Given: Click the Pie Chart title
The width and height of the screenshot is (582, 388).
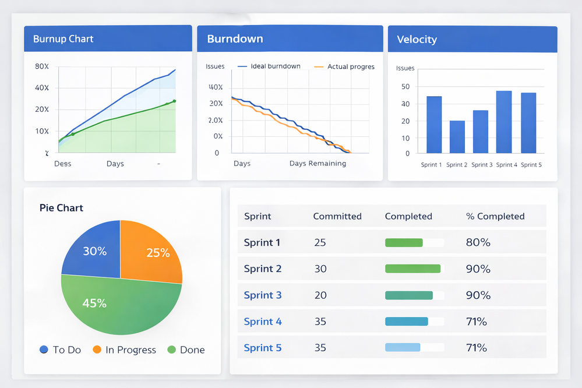Looking at the screenshot, I should click(61, 207).
